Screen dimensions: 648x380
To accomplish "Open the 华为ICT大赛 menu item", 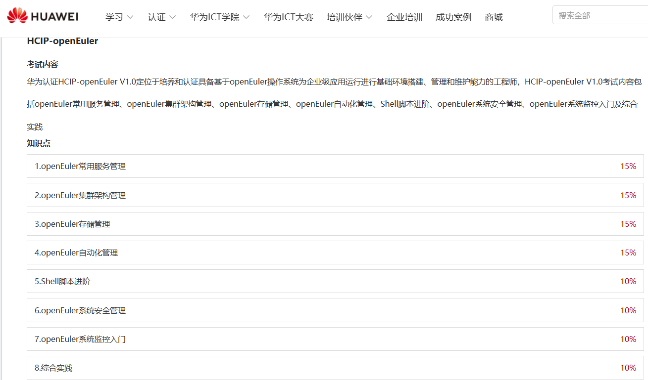I will tap(288, 17).
